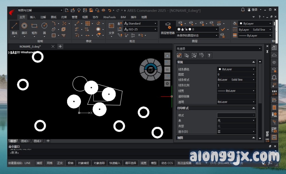
Task: Open the XtraTools ribbon tab
Action: pyautogui.click(x=109, y=17)
